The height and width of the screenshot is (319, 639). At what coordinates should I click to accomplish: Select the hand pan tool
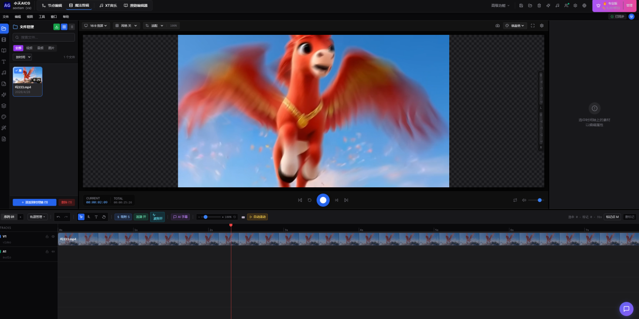[x=104, y=217]
